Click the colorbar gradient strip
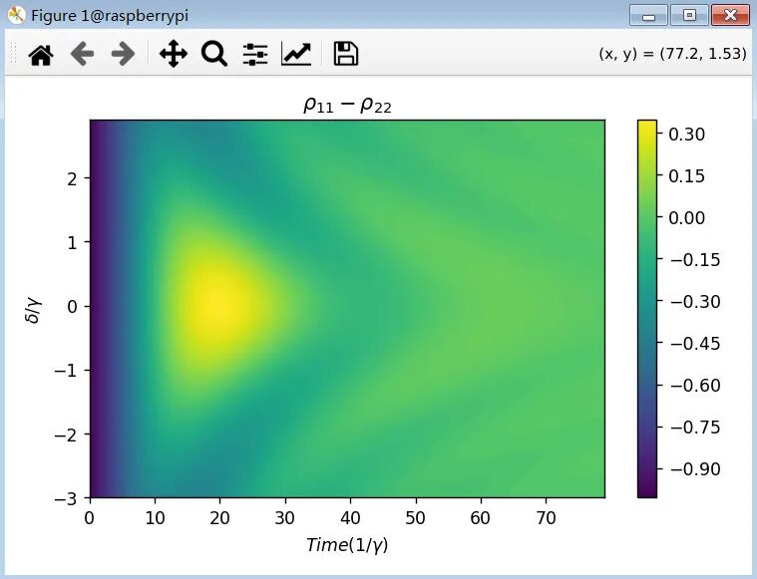Screen dimensions: 757x579 pyautogui.click(x=647, y=309)
